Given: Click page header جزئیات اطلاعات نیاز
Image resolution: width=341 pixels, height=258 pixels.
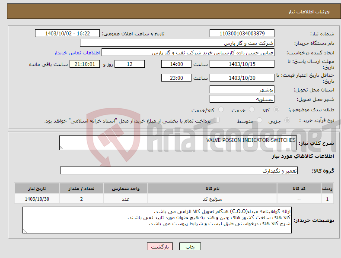Looking at the screenshot, I should pos(309,12).
